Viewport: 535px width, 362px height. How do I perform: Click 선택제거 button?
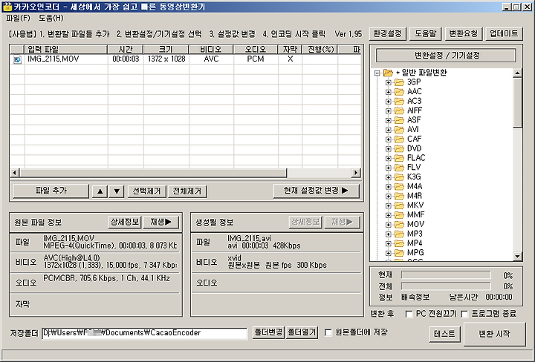[146, 191]
